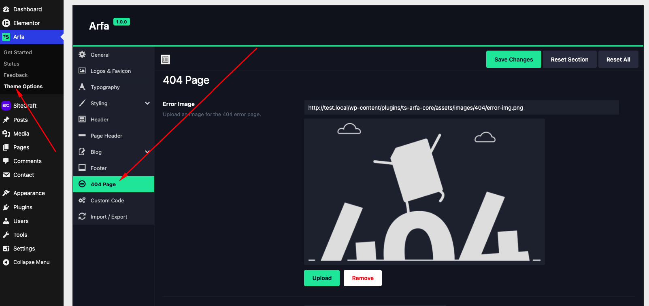The height and width of the screenshot is (306, 649).
Task: Click the Dashboard gauge icon
Action: pyautogui.click(x=6, y=9)
